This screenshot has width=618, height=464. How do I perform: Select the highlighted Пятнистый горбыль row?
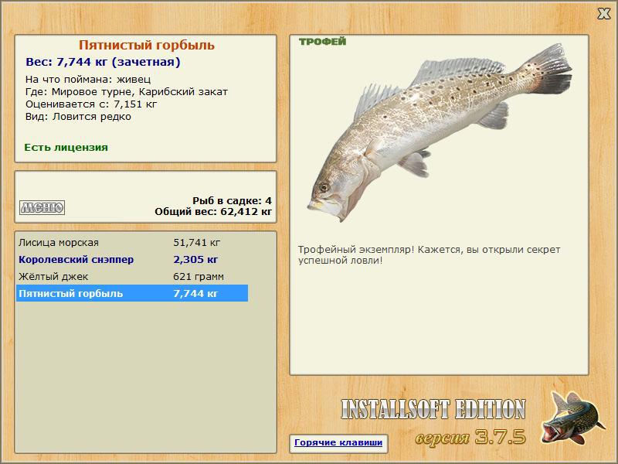coord(132,294)
